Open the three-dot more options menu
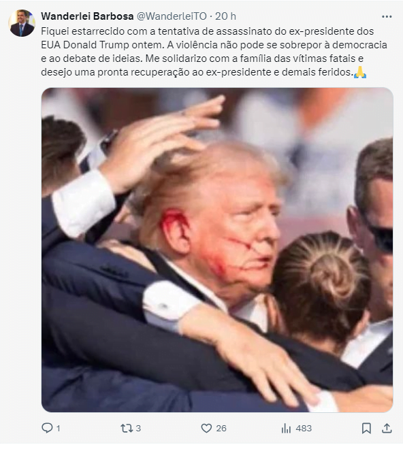 click(387, 16)
